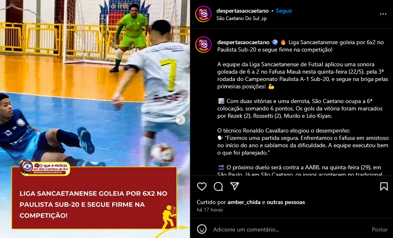Open the three-dot more options menu

pos(383,14)
